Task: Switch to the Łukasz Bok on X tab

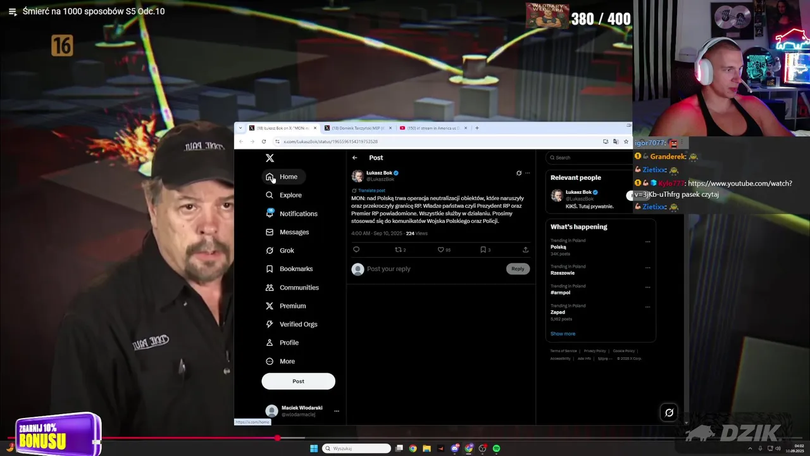Action: click(x=282, y=128)
